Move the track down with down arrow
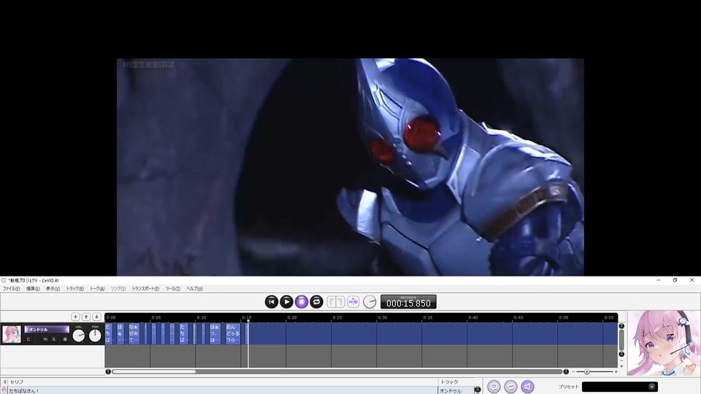The height and width of the screenshot is (394, 701). 96,317
